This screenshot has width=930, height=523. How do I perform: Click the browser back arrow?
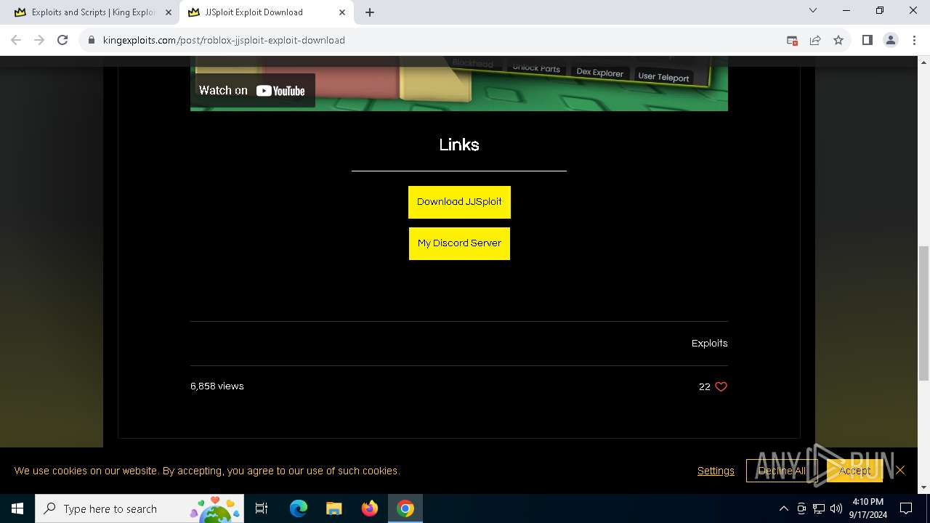point(16,40)
